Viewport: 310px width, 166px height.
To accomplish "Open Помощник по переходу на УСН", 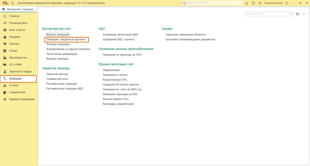I will pos(122,55).
